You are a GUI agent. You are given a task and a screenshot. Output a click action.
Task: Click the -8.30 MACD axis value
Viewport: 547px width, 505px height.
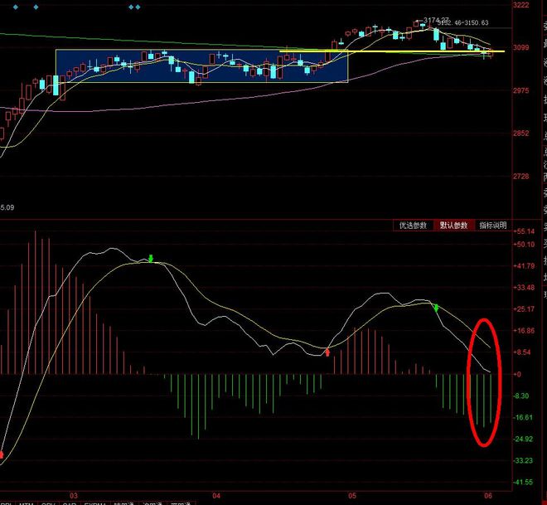pos(522,396)
